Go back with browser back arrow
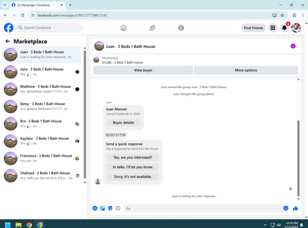The height and width of the screenshot is (228, 308). (x=6, y=15)
